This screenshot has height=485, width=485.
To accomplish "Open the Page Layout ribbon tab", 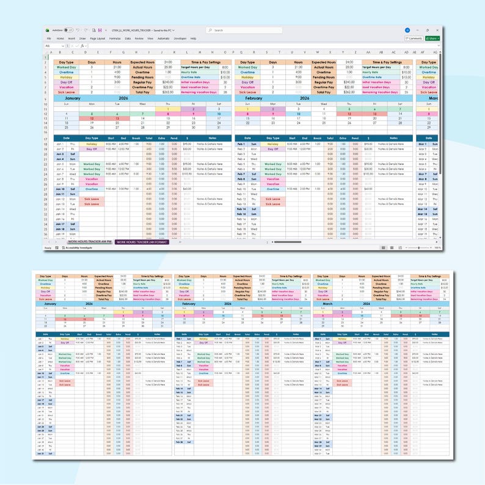I will coord(98,38).
